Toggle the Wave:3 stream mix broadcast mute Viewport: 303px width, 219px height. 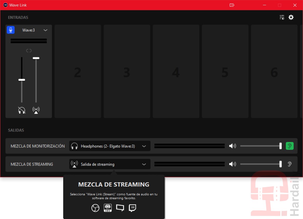point(36,110)
